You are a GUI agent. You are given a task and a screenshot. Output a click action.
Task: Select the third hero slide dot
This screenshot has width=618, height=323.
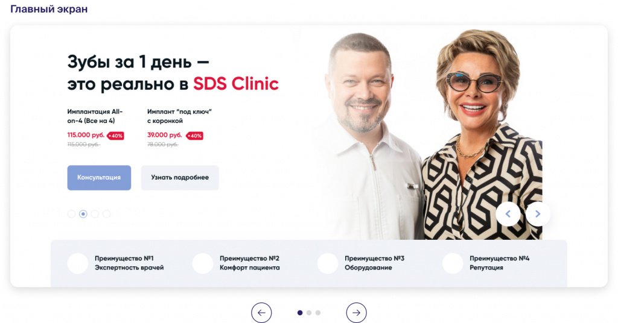coord(95,214)
